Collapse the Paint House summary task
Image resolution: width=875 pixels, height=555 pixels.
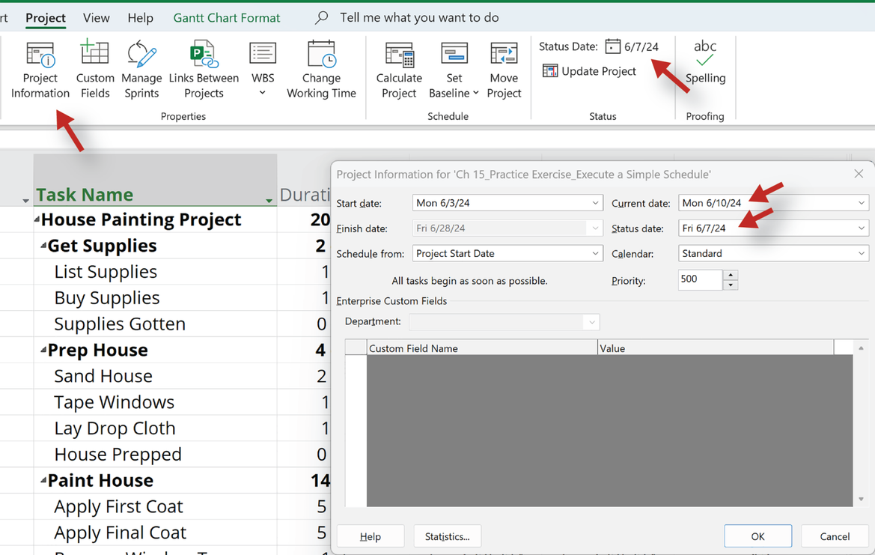tap(43, 480)
